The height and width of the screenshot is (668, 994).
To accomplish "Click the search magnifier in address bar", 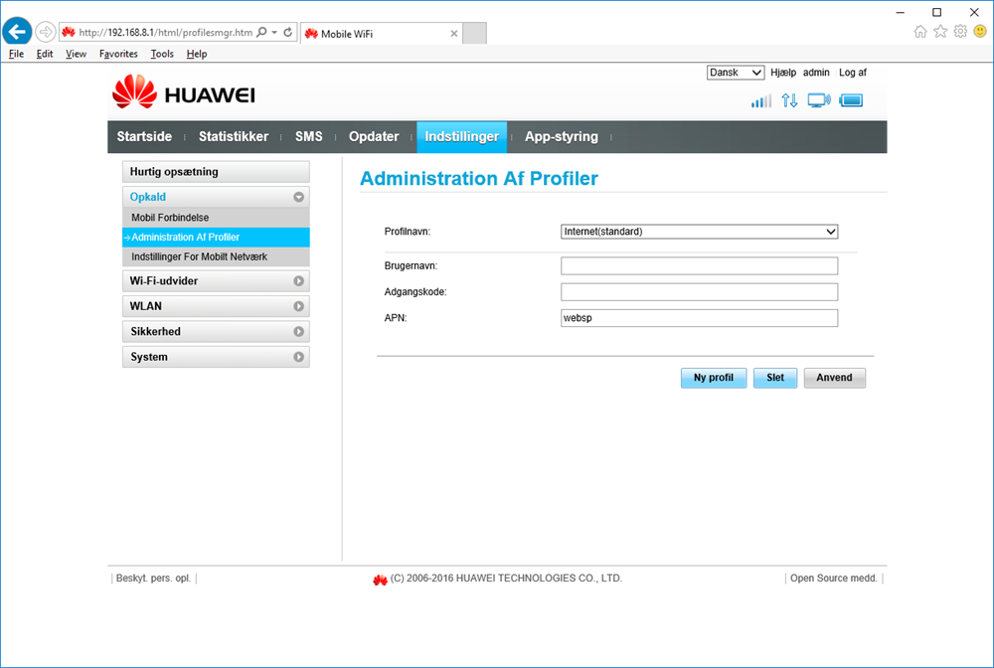I will point(261,32).
